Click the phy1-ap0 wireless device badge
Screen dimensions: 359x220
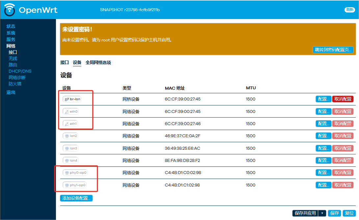[x=75, y=185]
